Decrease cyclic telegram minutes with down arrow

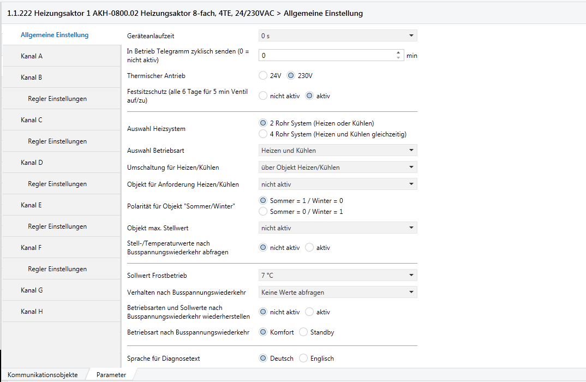398,58
